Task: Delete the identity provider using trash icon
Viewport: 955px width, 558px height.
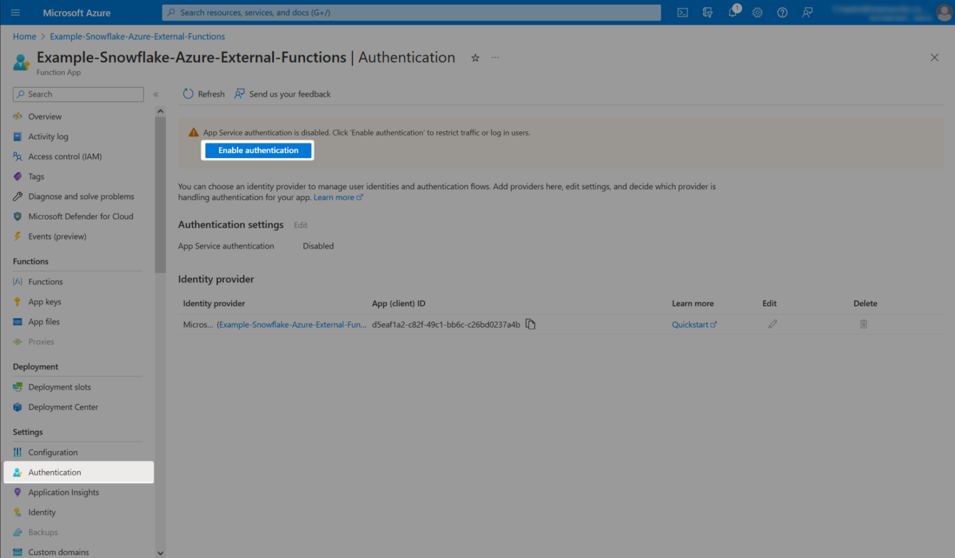Action: coord(864,323)
